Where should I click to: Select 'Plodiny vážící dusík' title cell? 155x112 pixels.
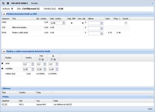(x=20, y=32)
